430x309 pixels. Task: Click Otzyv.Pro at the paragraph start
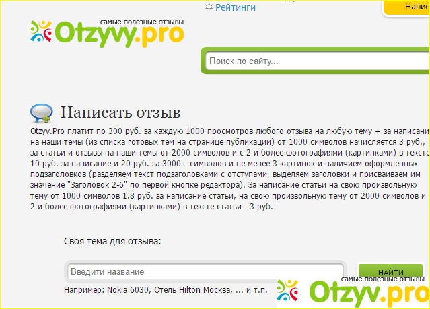[47, 131]
